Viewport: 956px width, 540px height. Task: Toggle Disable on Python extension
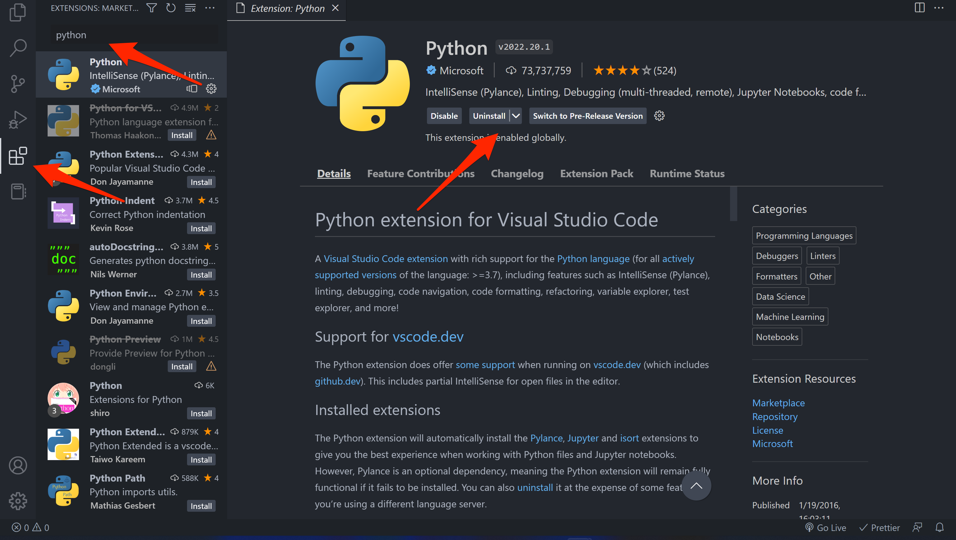[x=444, y=116]
